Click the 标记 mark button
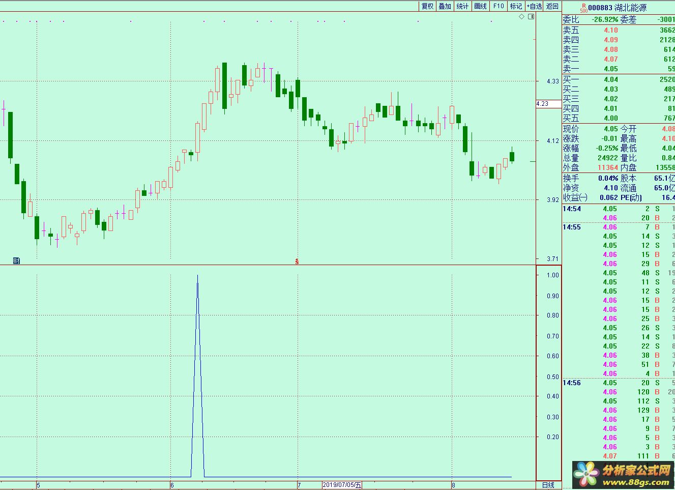 [x=516, y=6]
